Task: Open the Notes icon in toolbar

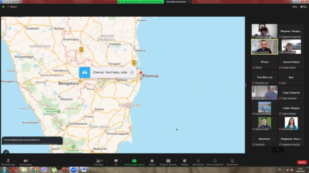Action: [232, 162]
